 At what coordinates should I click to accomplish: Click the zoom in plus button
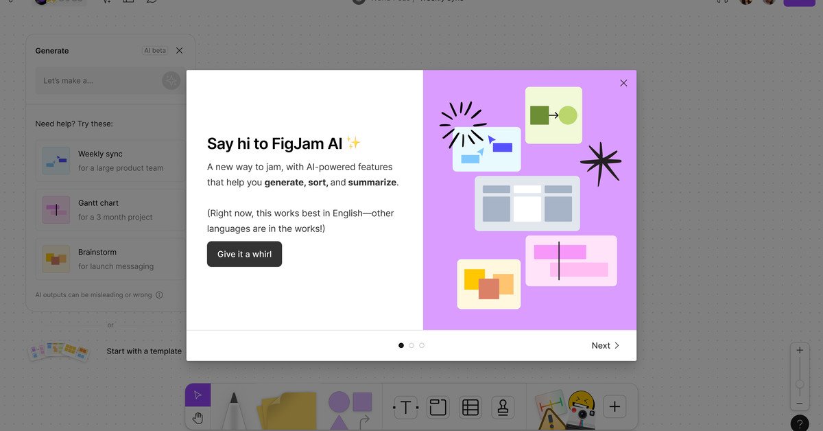800,351
